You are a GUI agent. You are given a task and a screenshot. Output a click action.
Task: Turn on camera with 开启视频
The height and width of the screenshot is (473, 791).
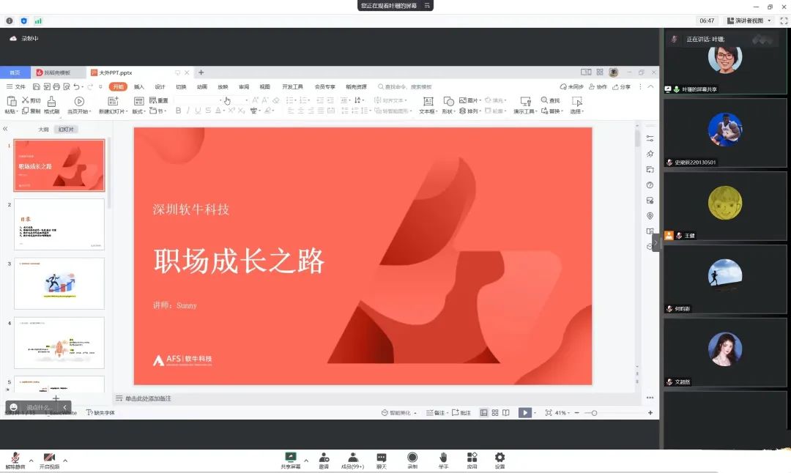[x=49, y=458]
